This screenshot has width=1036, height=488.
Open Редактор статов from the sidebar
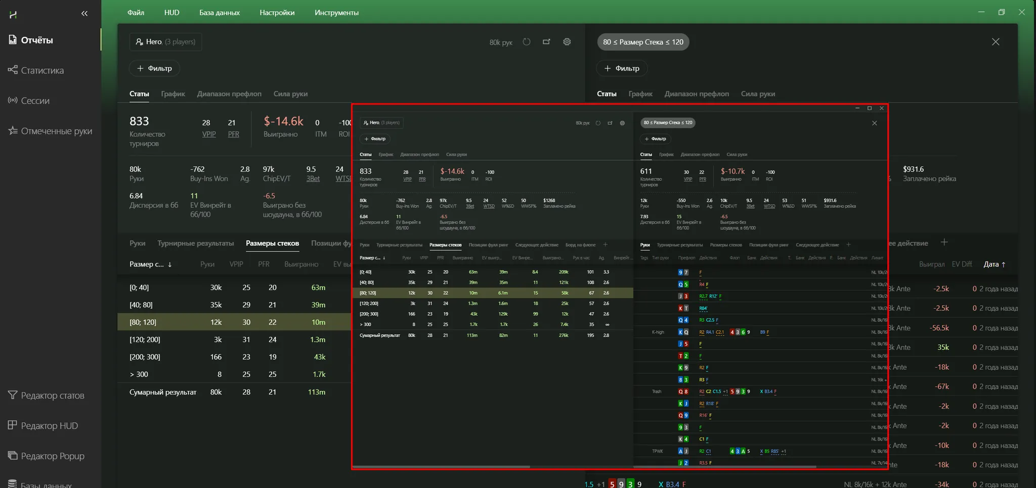[52, 395]
